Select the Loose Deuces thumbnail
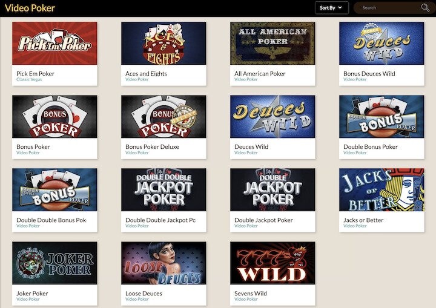The image size is (436, 308). coord(163,263)
